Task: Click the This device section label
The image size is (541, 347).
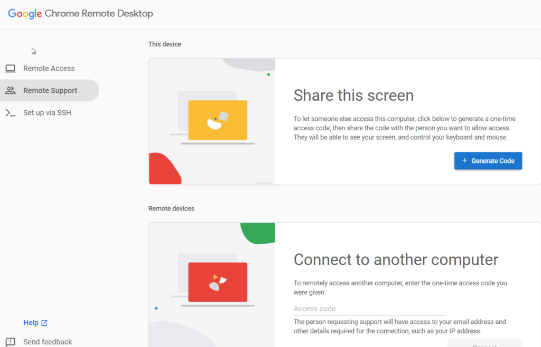Action: tap(165, 44)
